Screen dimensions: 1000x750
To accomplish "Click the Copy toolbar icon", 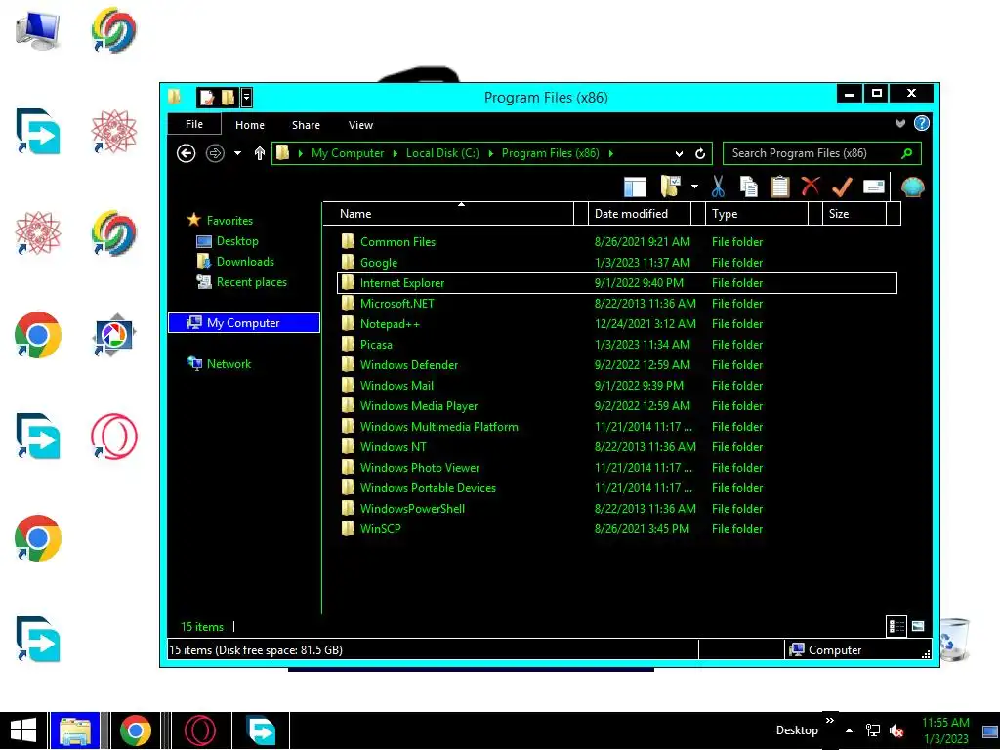I will point(749,187).
